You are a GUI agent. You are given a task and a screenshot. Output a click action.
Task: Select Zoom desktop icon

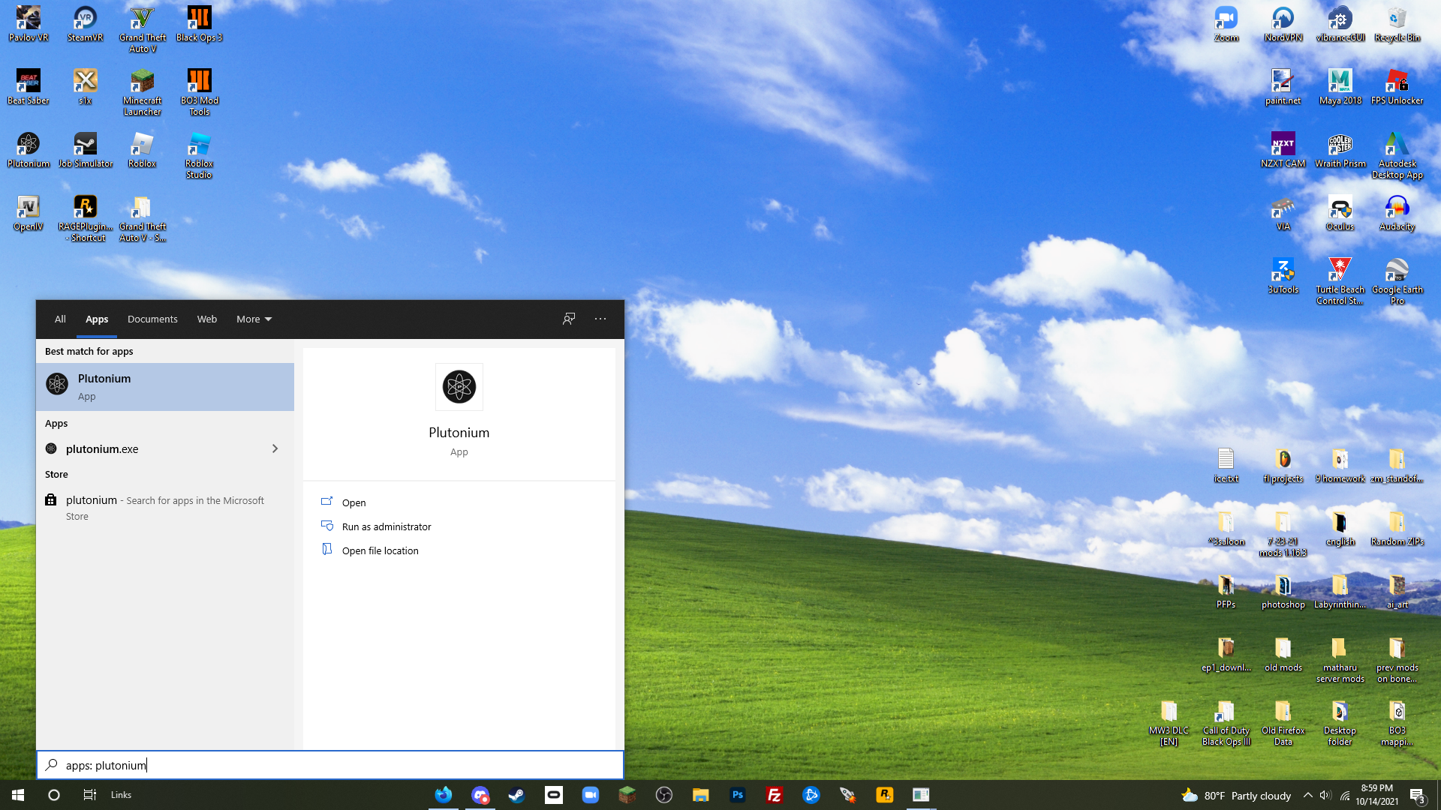pos(1226,24)
